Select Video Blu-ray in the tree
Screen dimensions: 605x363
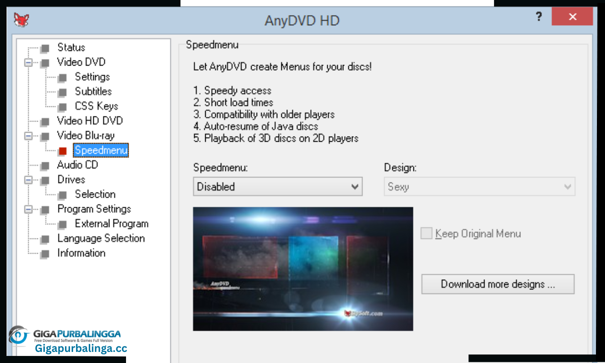tap(86, 135)
